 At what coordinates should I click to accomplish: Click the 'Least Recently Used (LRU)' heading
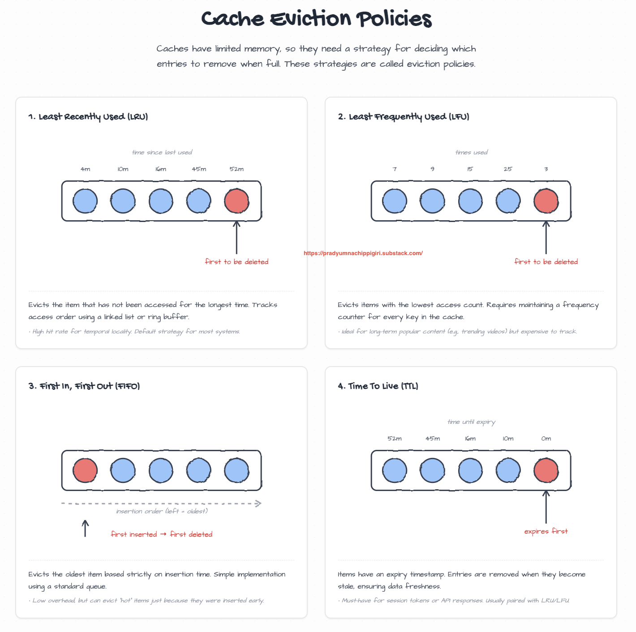point(88,117)
